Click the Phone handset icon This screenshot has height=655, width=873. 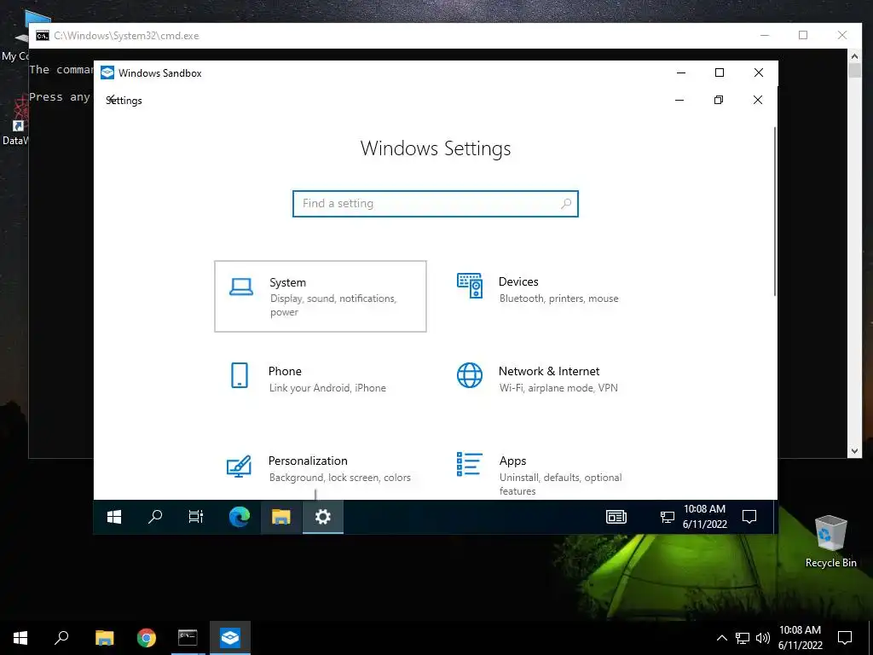pos(240,375)
